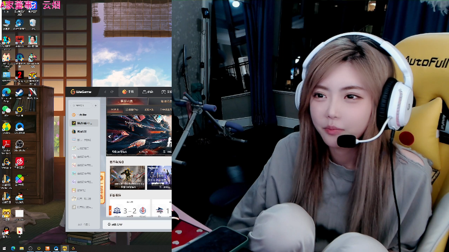Open the WeGame shop tab with bag icon

tap(148, 92)
